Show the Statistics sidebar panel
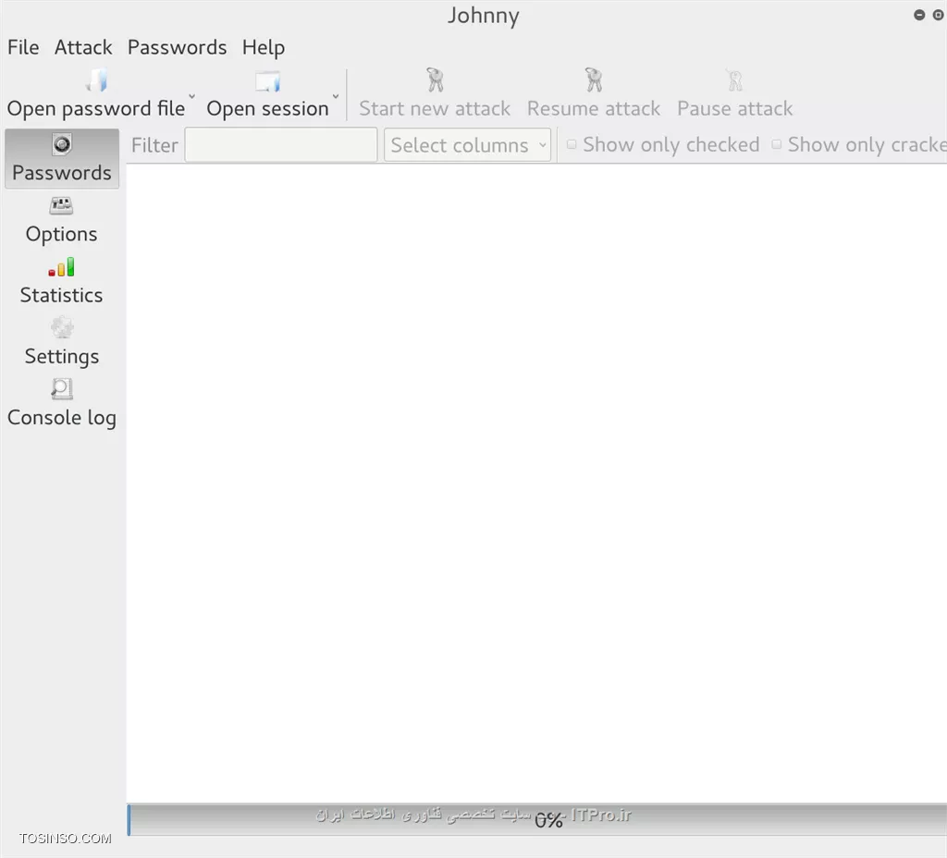Viewport: 947px width, 858px height. (x=62, y=281)
